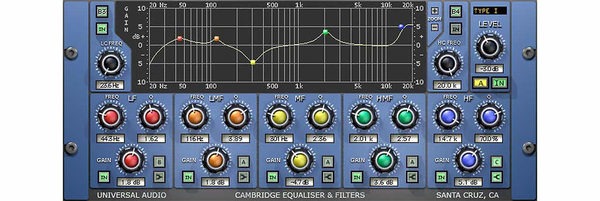Click the HF band type C button
Viewport: 600px width, 201px height.
pos(496,162)
